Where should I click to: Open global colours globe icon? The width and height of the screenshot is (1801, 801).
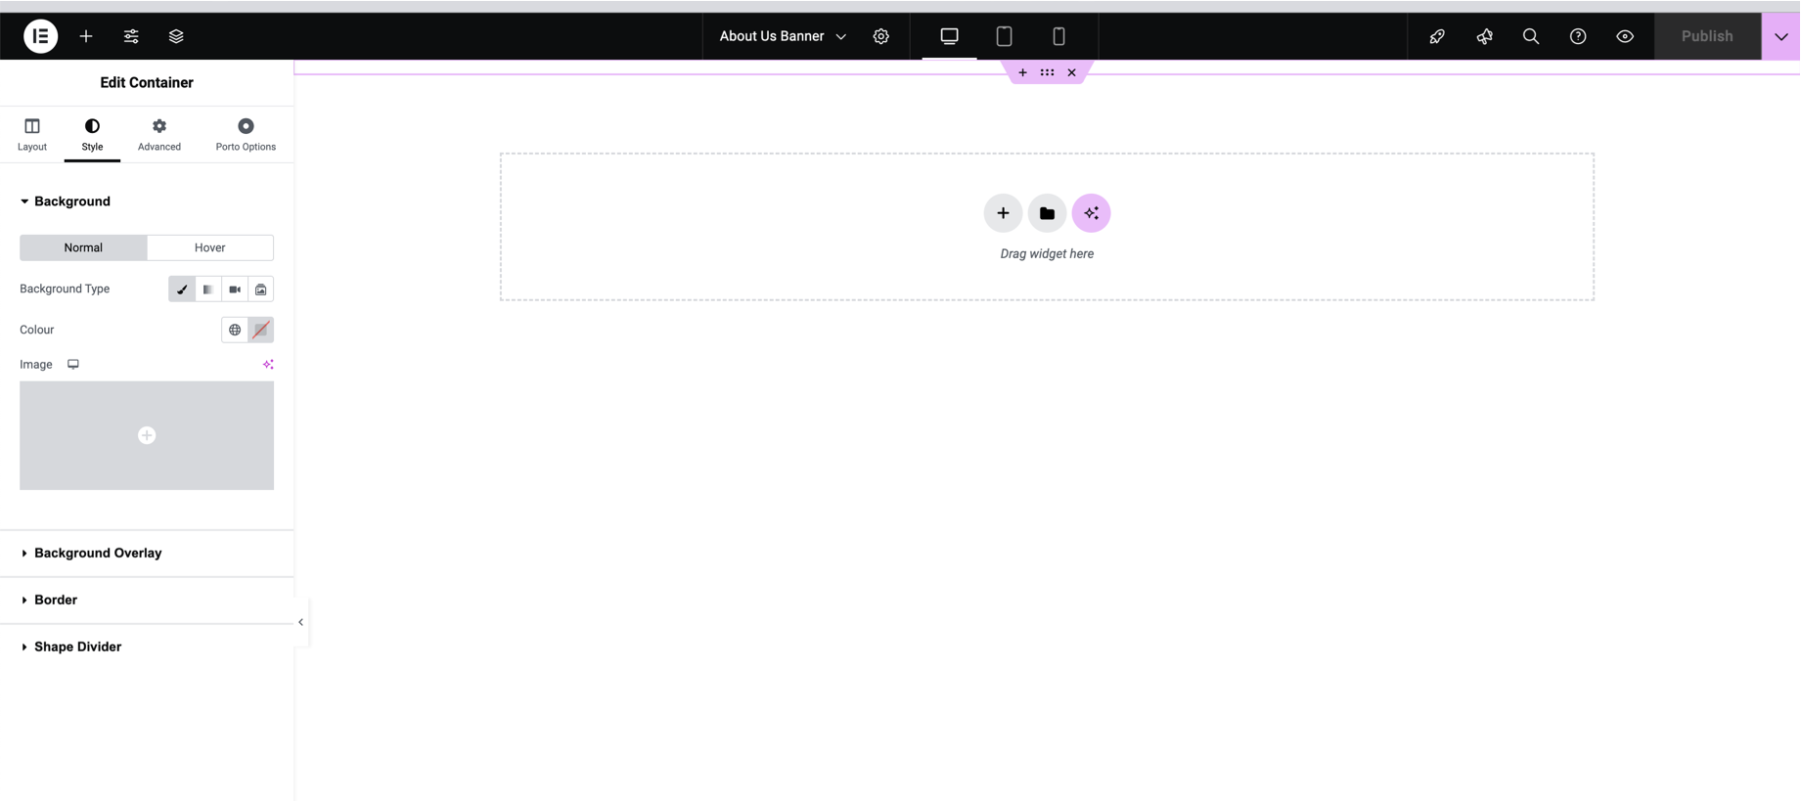[235, 331]
